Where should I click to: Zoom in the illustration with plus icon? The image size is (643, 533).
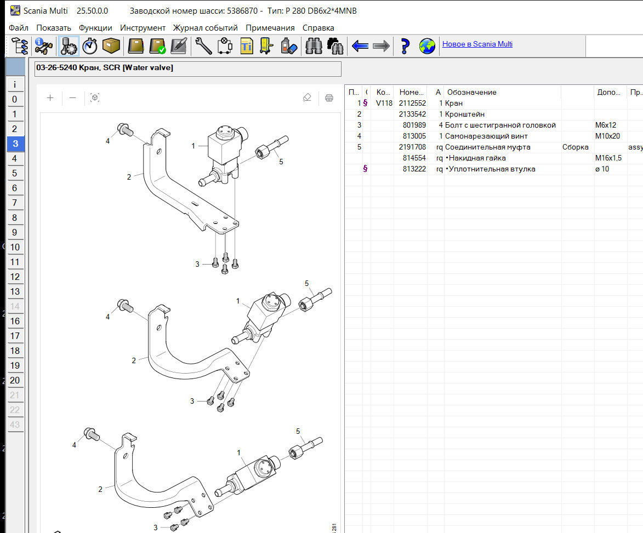pos(50,98)
